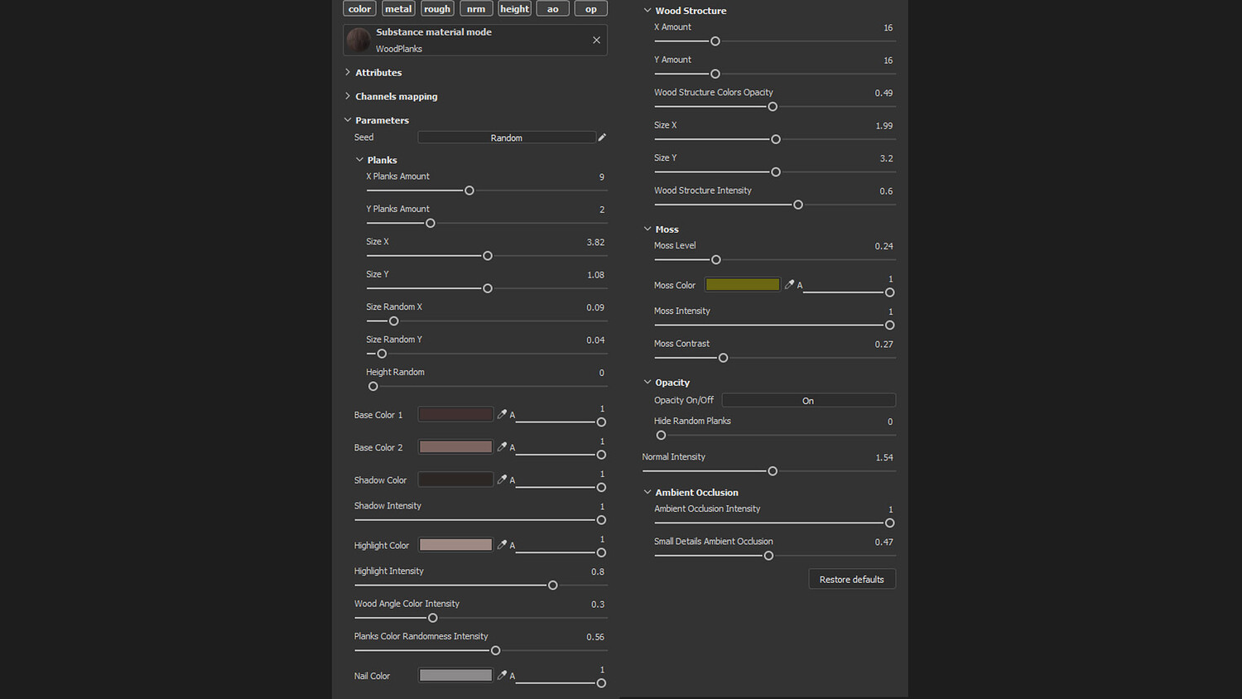Screen dimensions: 1242x699
Task: Select the color channel tab
Action: [x=359, y=9]
